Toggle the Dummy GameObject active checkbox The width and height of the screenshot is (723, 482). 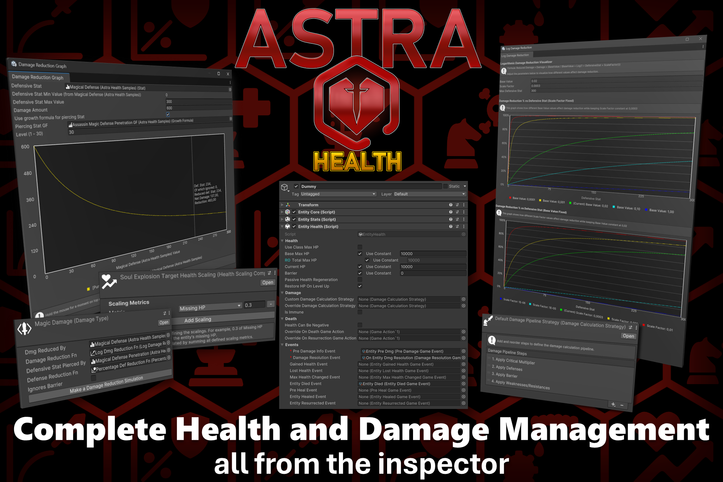(x=296, y=186)
